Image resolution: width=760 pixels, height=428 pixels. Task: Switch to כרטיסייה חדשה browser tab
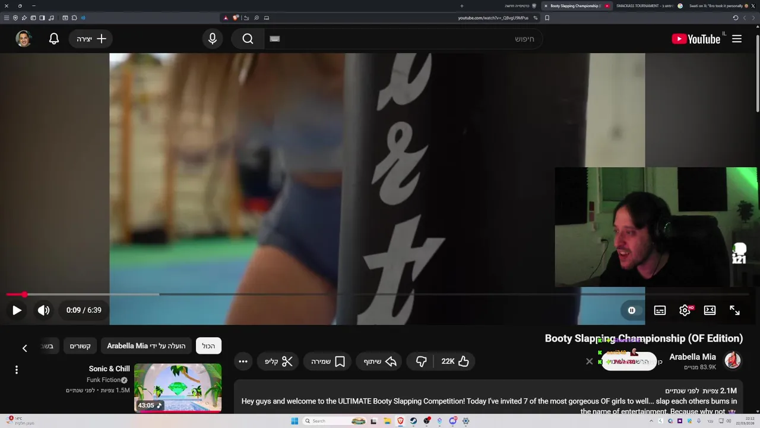click(520, 6)
